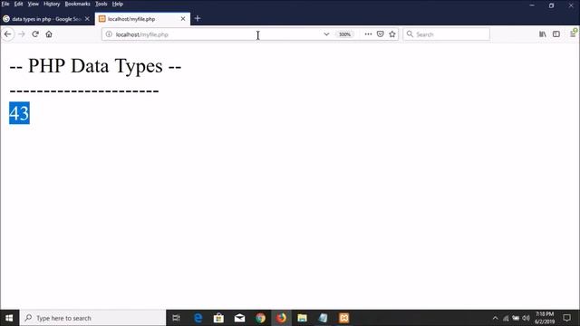This screenshot has width=580, height=326.
Task: Launch Google Chrome from the taskbar
Action: point(260,318)
